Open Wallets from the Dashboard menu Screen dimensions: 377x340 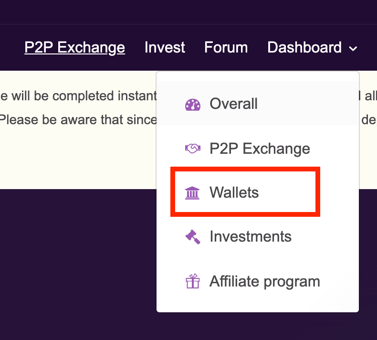coord(245,192)
